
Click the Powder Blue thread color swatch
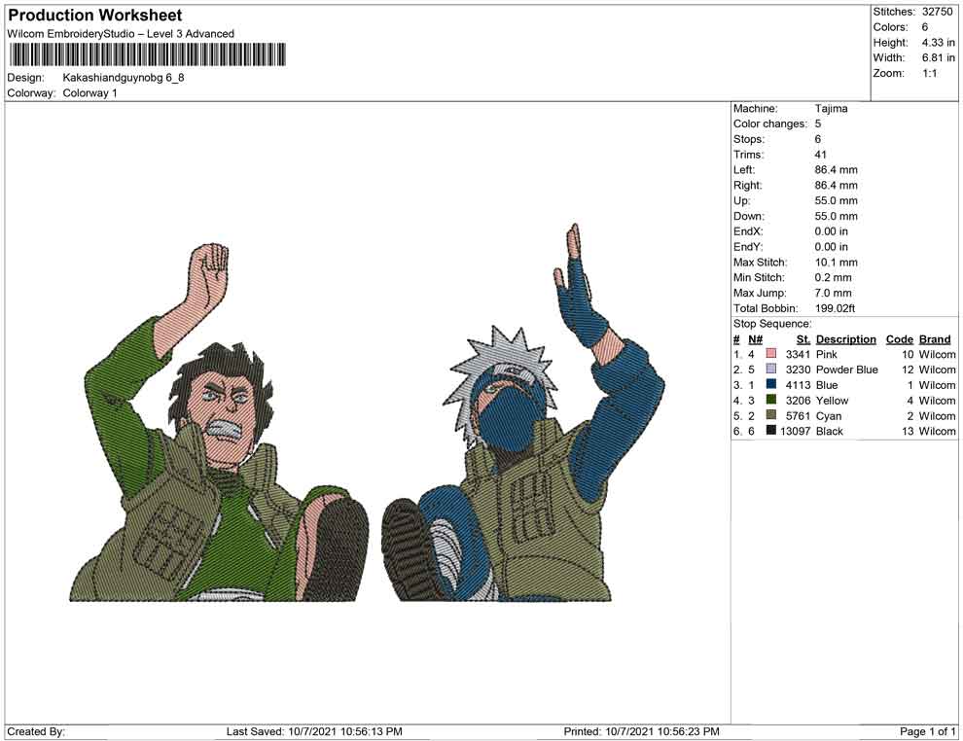771,369
